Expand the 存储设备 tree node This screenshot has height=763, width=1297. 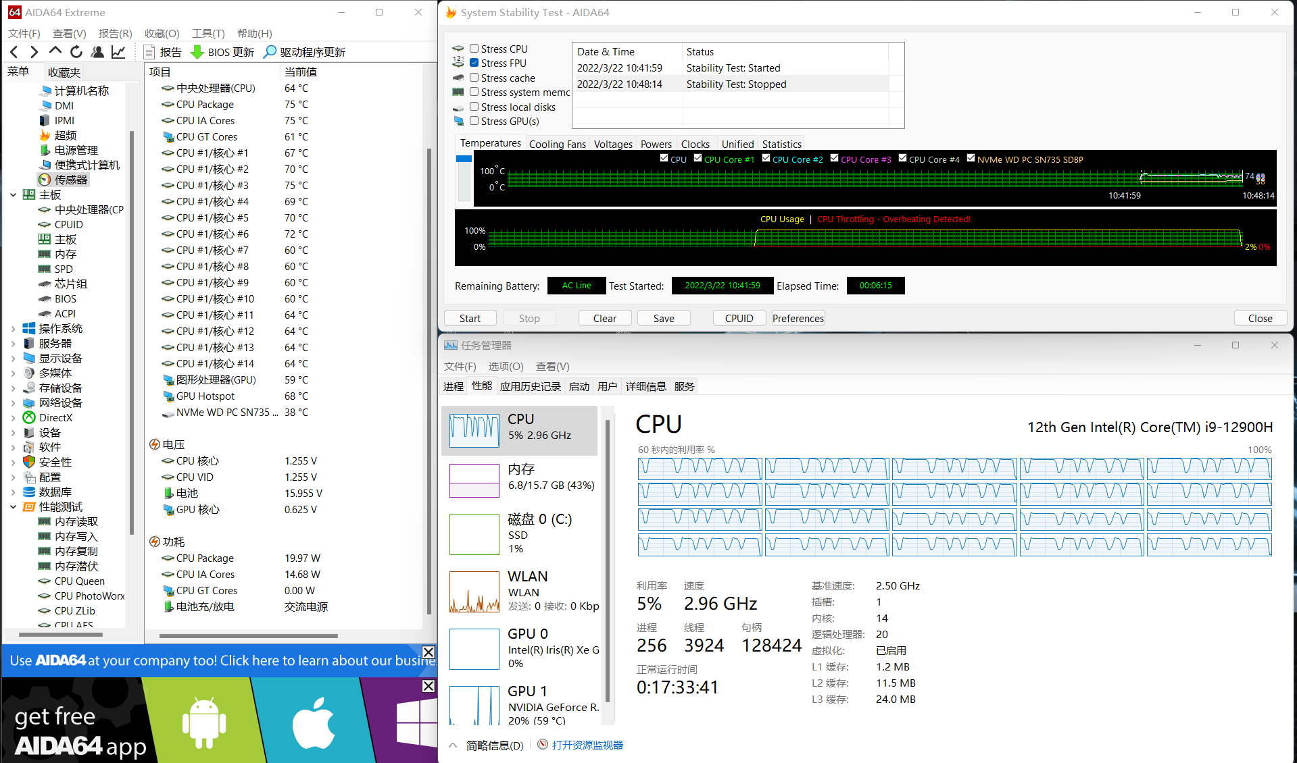pos(13,388)
